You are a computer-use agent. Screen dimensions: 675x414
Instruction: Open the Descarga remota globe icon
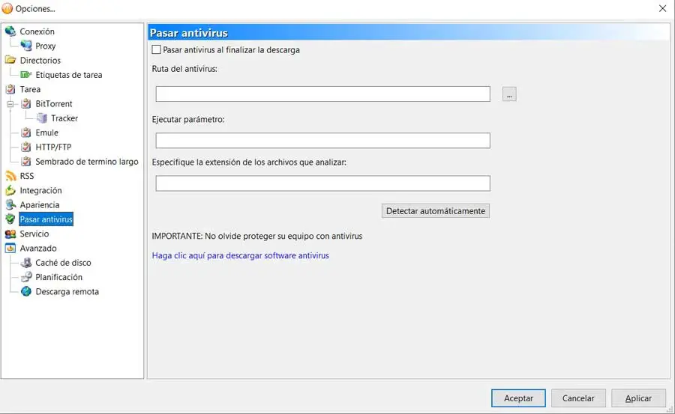[x=26, y=292]
